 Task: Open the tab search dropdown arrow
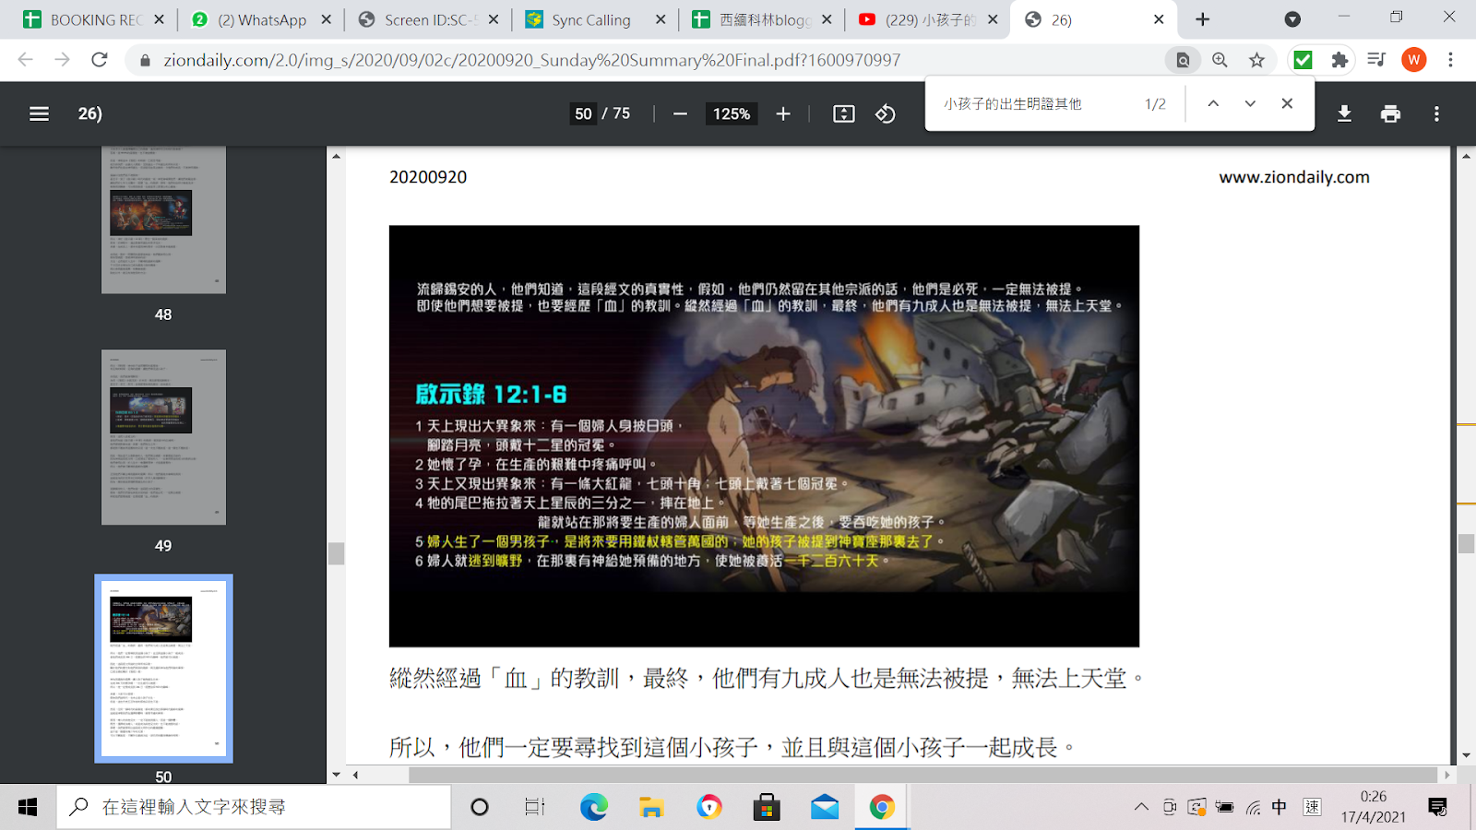point(1292,19)
